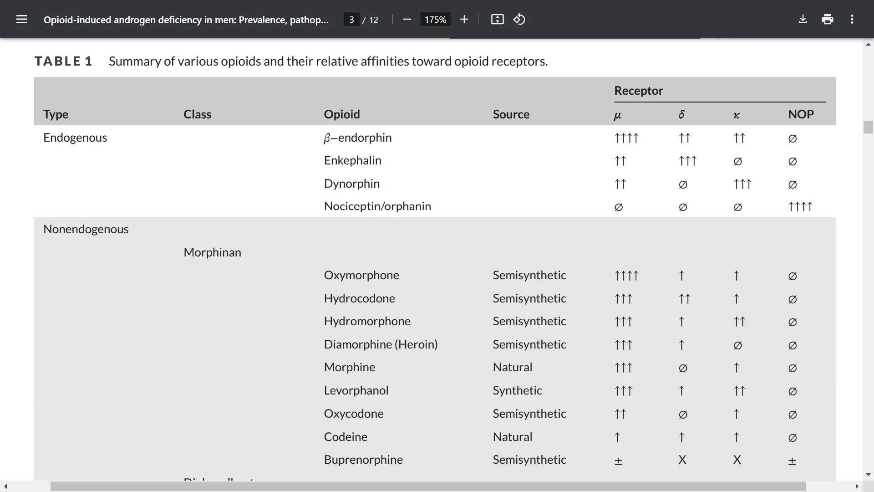Image resolution: width=874 pixels, height=492 pixels.
Task: Click the Opioid column header
Action: 342,114
